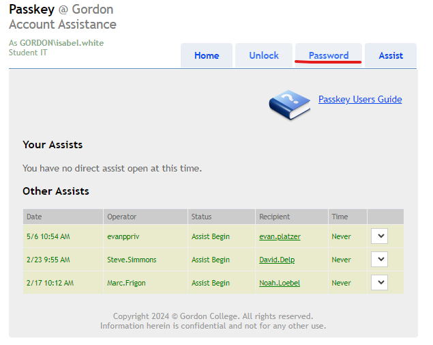433x345 pixels.
Task: Click the Date column header
Action: coord(63,217)
